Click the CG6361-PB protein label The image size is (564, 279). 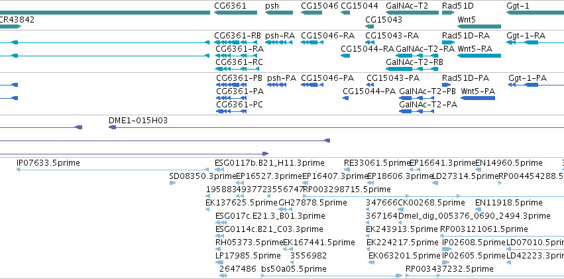click(239, 78)
